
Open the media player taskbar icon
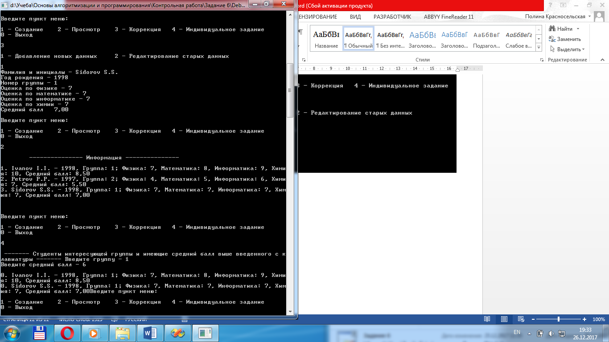coord(95,333)
